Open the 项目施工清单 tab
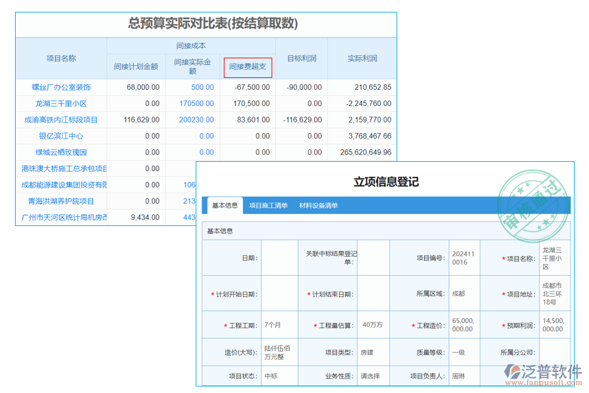 point(268,204)
